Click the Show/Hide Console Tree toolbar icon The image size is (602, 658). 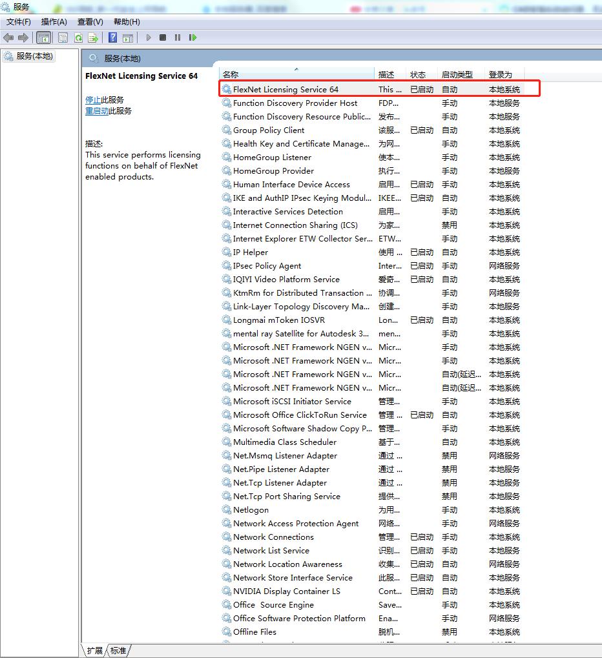(44, 37)
